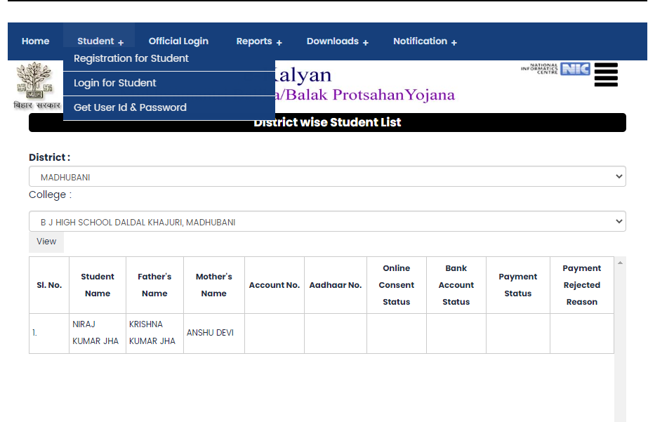Click the hamburger menu icon
Viewport: 648px width, 422px height.
click(606, 74)
